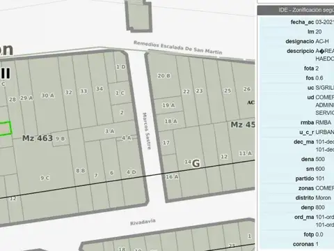The width and height of the screenshot is (334, 251).
Task: Click the large G zone label
Action: (196, 163)
